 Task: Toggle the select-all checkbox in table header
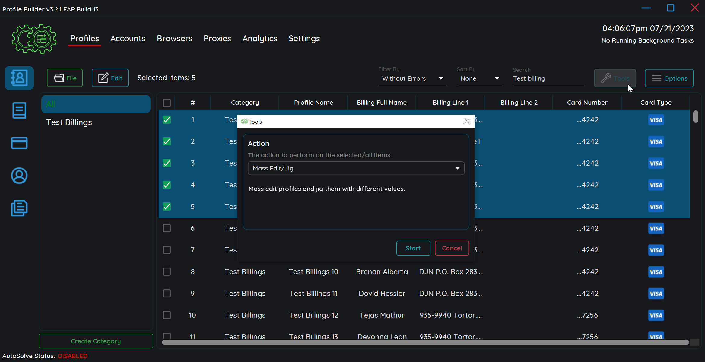coord(167,103)
